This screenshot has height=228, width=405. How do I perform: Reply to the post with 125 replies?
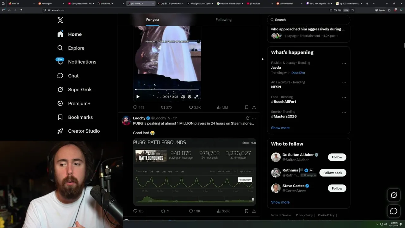click(x=138, y=211)
